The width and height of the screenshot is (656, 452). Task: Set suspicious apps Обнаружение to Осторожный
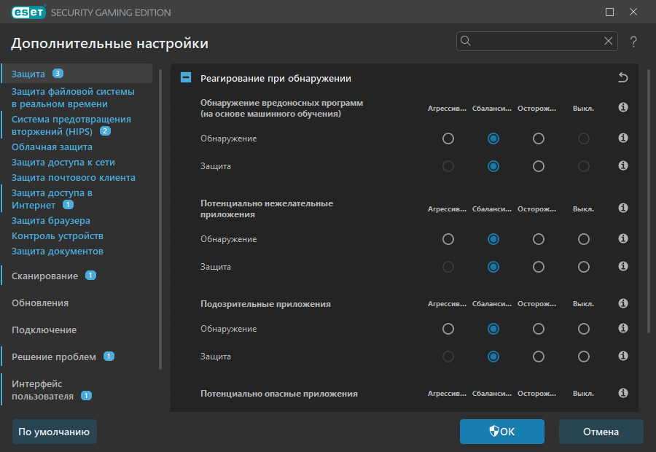539,329
